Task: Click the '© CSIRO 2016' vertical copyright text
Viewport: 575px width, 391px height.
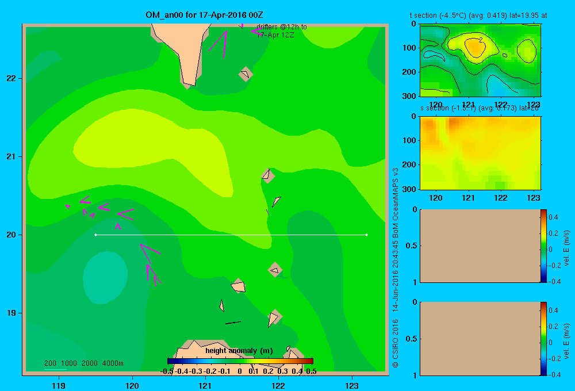Action: coord(396,343)
